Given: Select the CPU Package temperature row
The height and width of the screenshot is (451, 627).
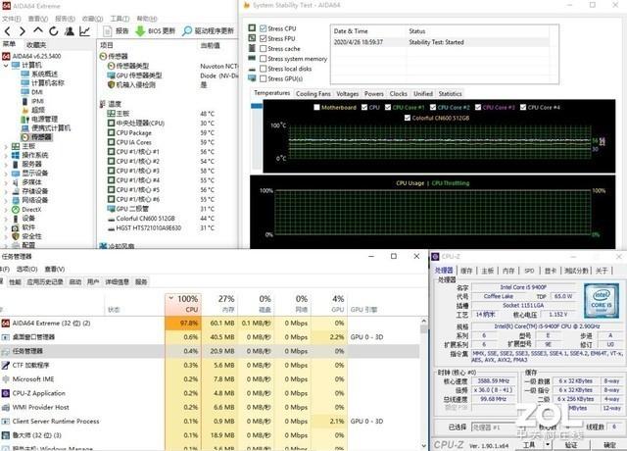Looking at the screenshot, I should 168,132.
